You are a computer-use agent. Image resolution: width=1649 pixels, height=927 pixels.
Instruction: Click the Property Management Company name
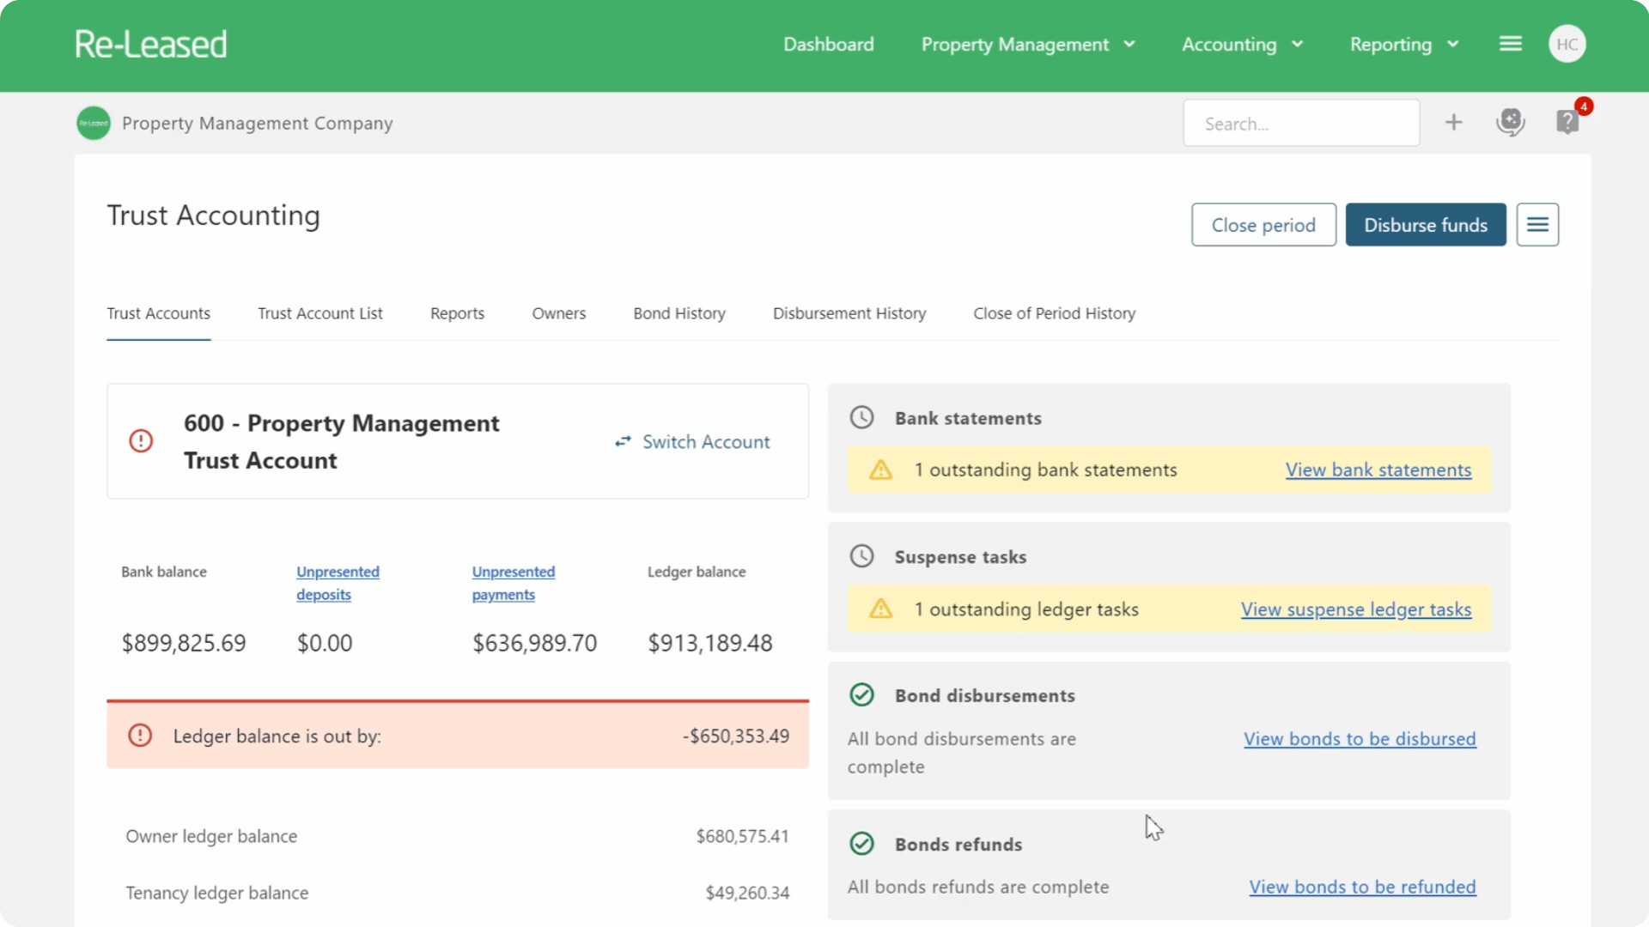tap(258, 123)
